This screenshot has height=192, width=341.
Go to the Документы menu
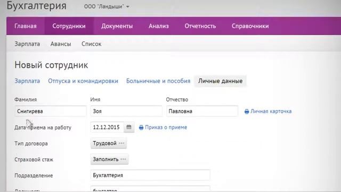point(117,26)
